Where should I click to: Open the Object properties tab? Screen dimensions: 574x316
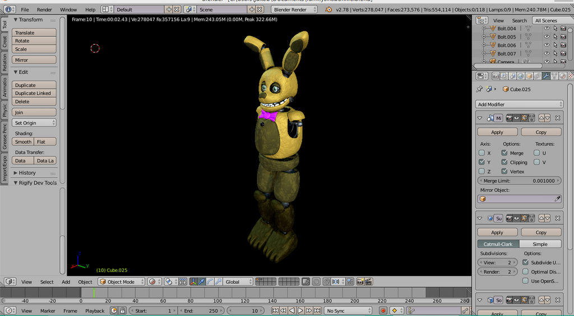529,76
